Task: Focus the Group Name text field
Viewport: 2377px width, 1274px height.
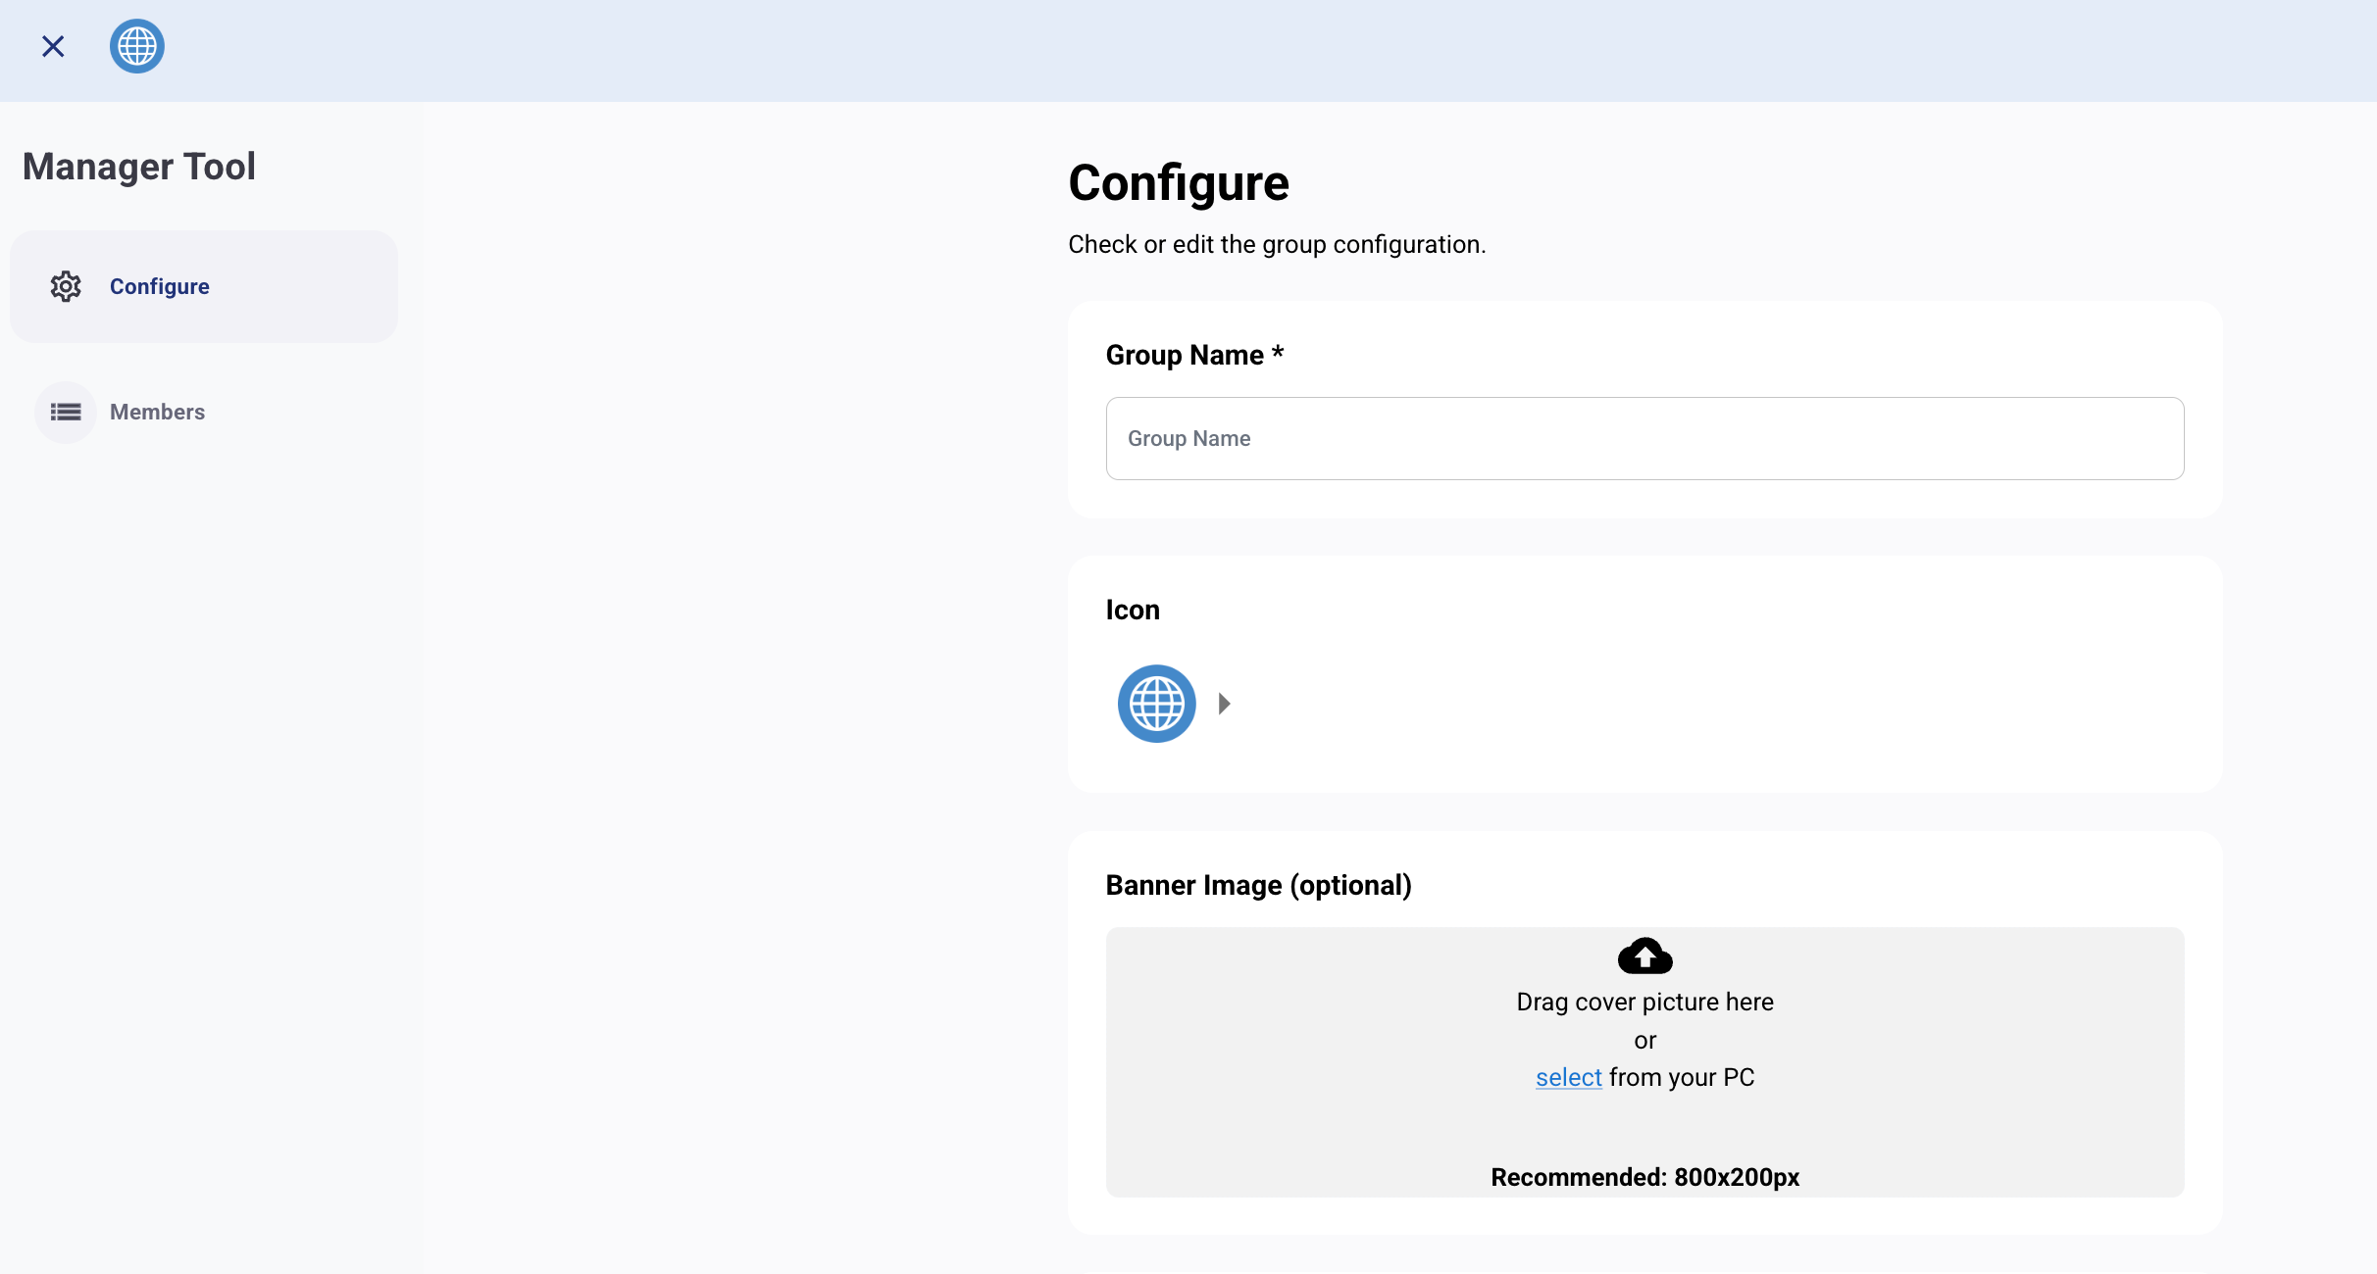Action: (x=1644, y=438)
